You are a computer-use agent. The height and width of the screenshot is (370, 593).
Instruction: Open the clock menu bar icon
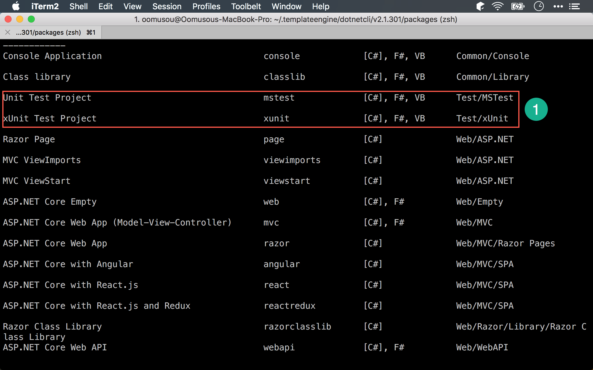coord(539,6)
